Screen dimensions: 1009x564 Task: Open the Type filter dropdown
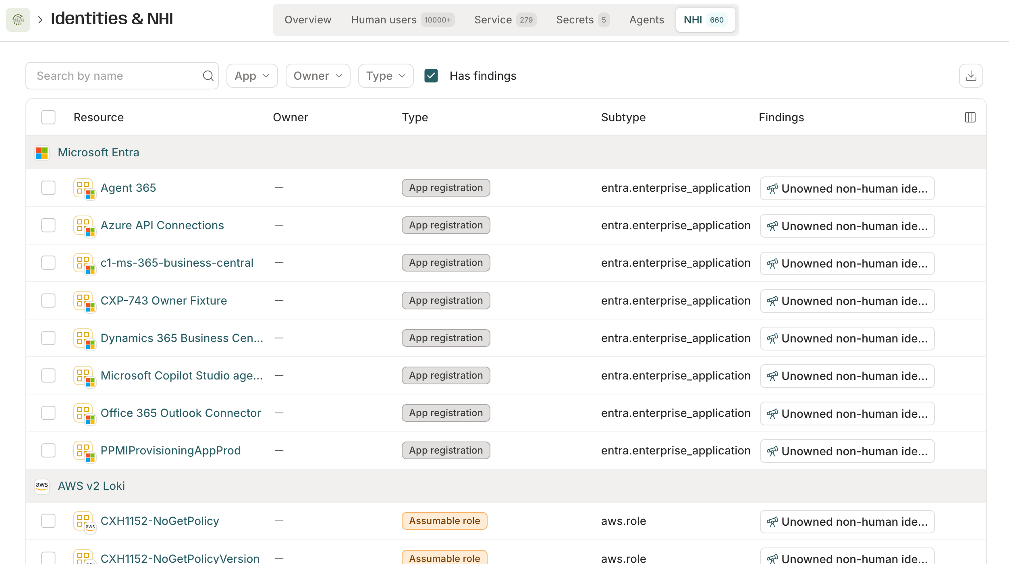[x=386, y=76]
